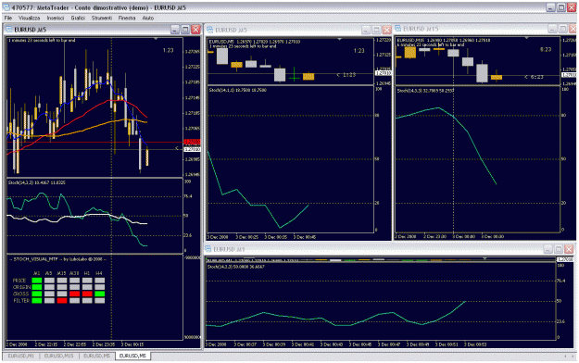Click the PRICE row label in indicator panel

19,281
